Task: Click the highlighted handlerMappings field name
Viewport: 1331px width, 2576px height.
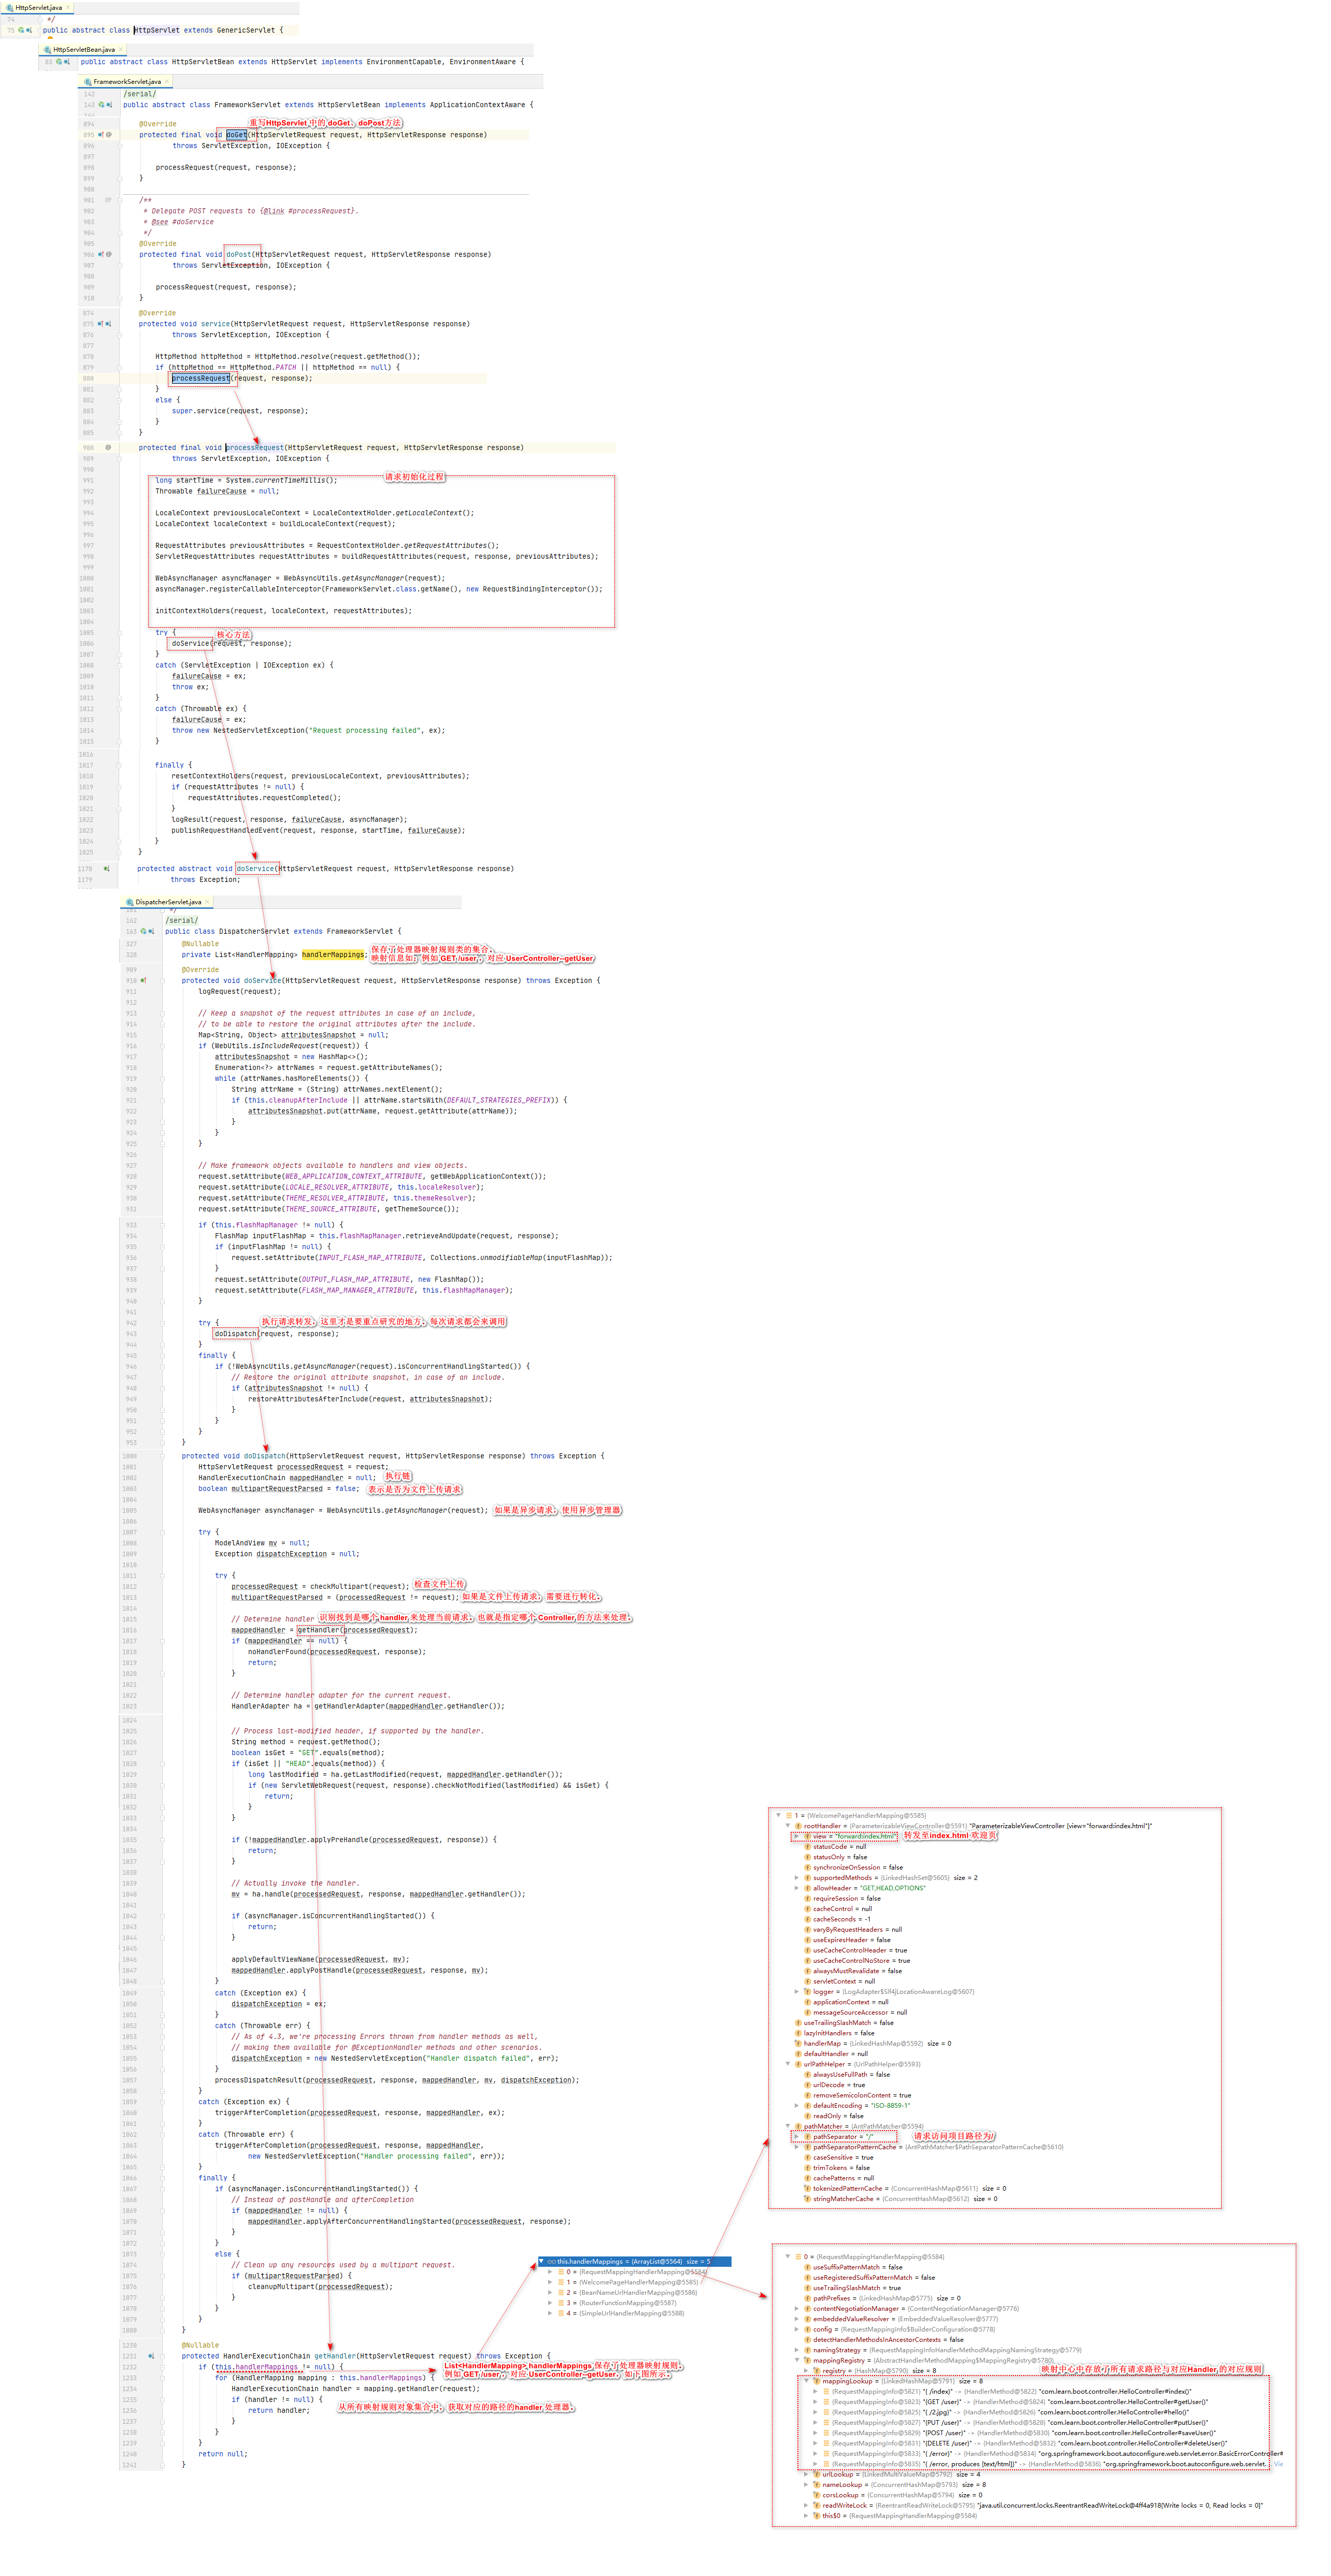Action: (333, 955)
